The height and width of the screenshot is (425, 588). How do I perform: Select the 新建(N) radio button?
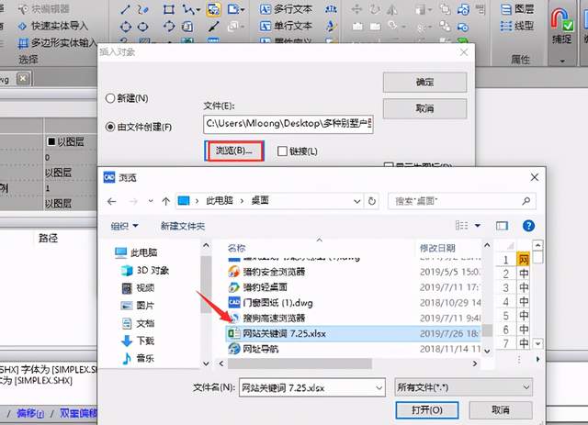[110, 98]
